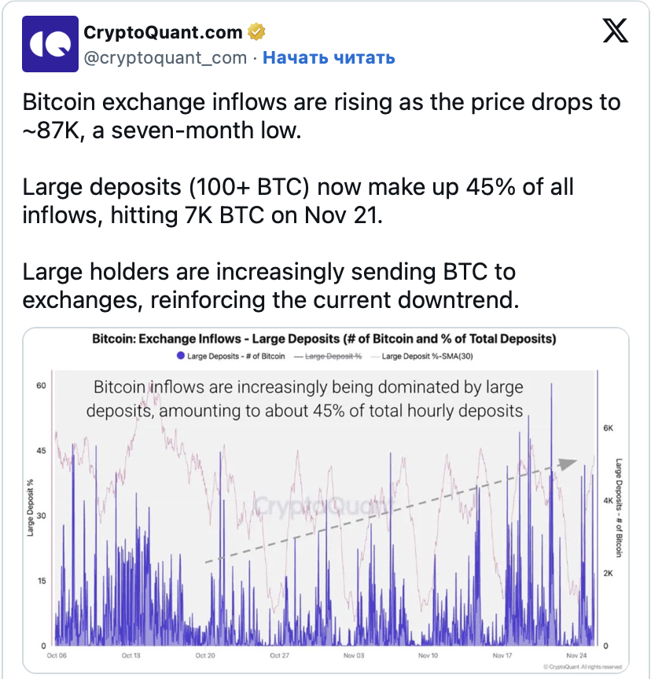This screenshot has height=693, width=651.
Task: Click the purple legend dot for Large Deposits
Action: (x=182, y=356)
